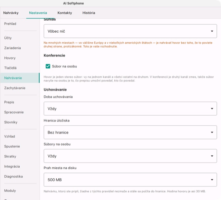Select Prehľad in the settings sidebar
Image resolution: width=221 pixels, height=200 pixels.
coord(20,24)
